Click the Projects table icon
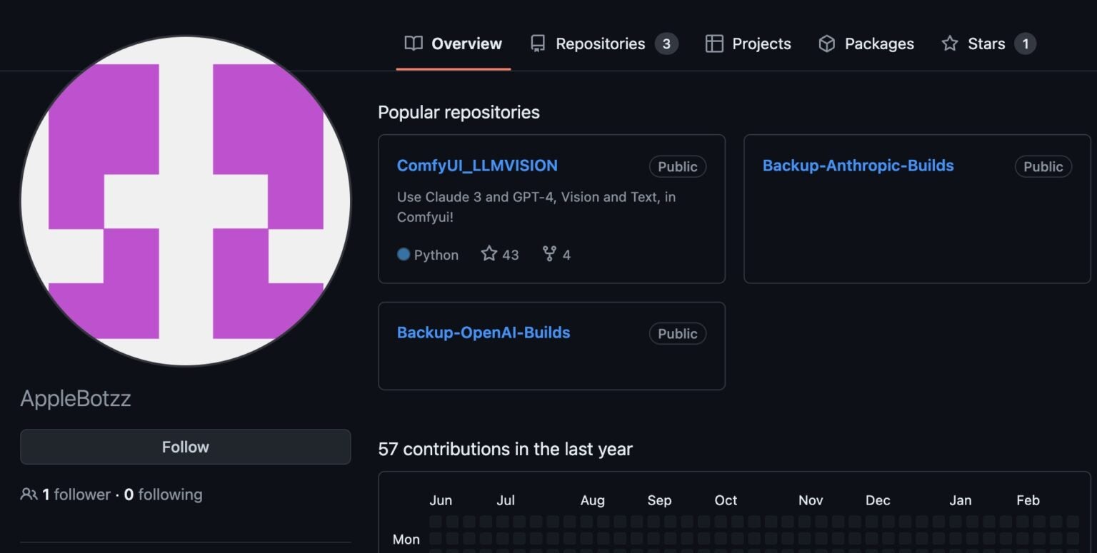 713,44
